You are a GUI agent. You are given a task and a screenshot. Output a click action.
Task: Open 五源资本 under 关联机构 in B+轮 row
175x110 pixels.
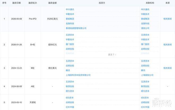point(145,35)
